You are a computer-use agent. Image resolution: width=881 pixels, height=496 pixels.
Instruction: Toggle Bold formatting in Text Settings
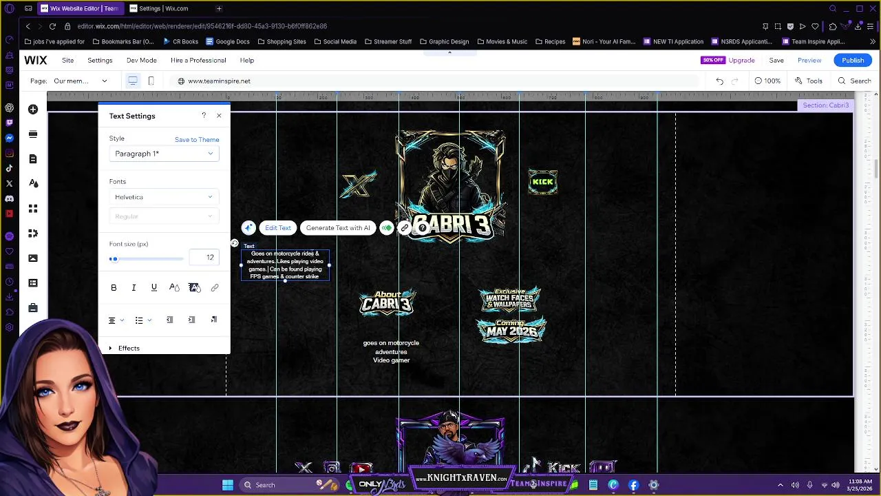tap(114, 288)
